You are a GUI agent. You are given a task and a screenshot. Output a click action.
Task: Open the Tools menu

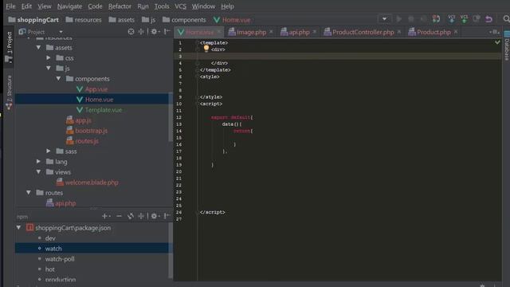[162, 6]
